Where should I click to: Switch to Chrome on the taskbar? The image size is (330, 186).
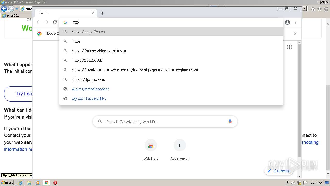click(x=47, y=183)
